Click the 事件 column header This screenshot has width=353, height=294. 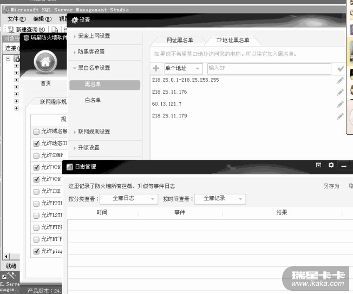point(180,212)
